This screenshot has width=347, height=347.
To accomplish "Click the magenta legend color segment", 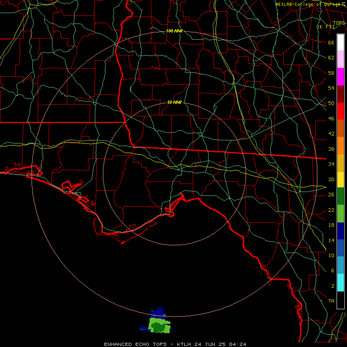I will point(340,77).
